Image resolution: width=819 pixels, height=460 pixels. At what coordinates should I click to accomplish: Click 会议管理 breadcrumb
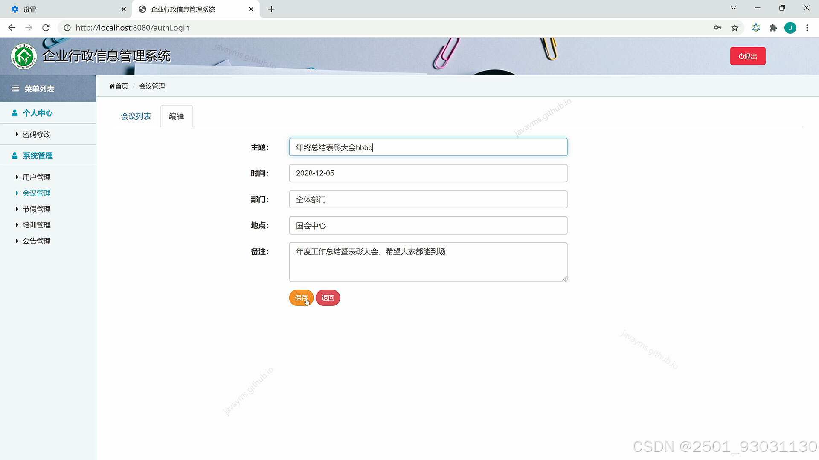[152, 86]
